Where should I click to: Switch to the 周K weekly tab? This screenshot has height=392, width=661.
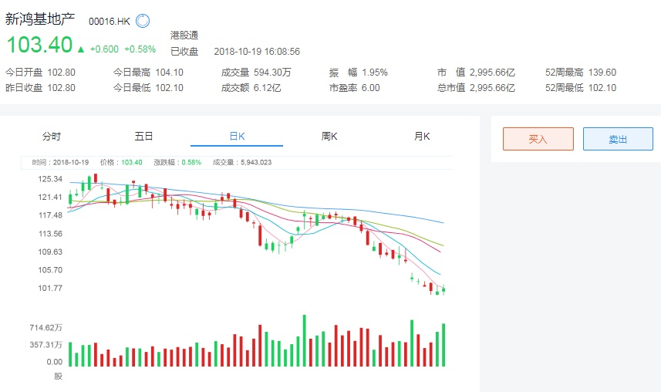pos(329,137)
